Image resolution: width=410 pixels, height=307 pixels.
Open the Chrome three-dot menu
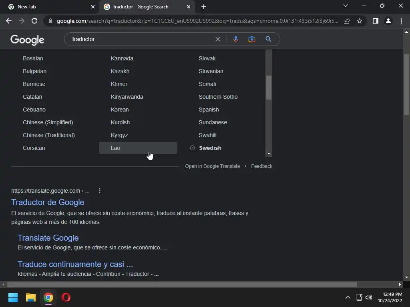[x=401, y=21]
